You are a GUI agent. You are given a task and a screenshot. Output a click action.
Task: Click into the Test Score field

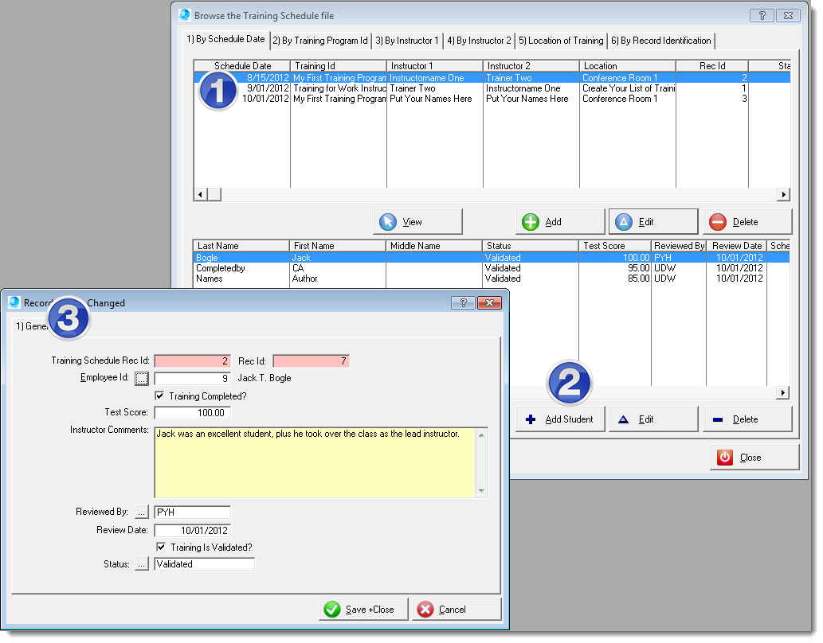click(x=192, y=413)
